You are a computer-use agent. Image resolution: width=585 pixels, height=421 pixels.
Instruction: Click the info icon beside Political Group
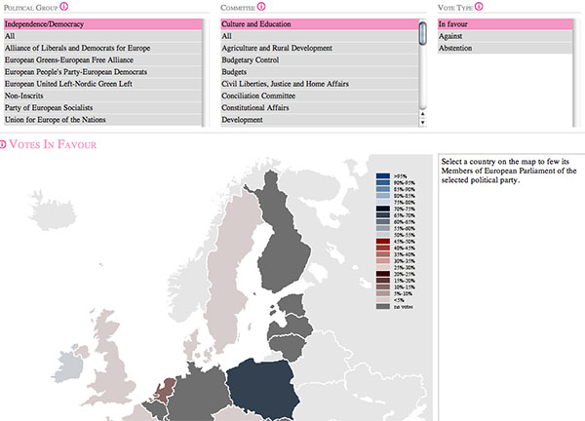pos(64,6)
